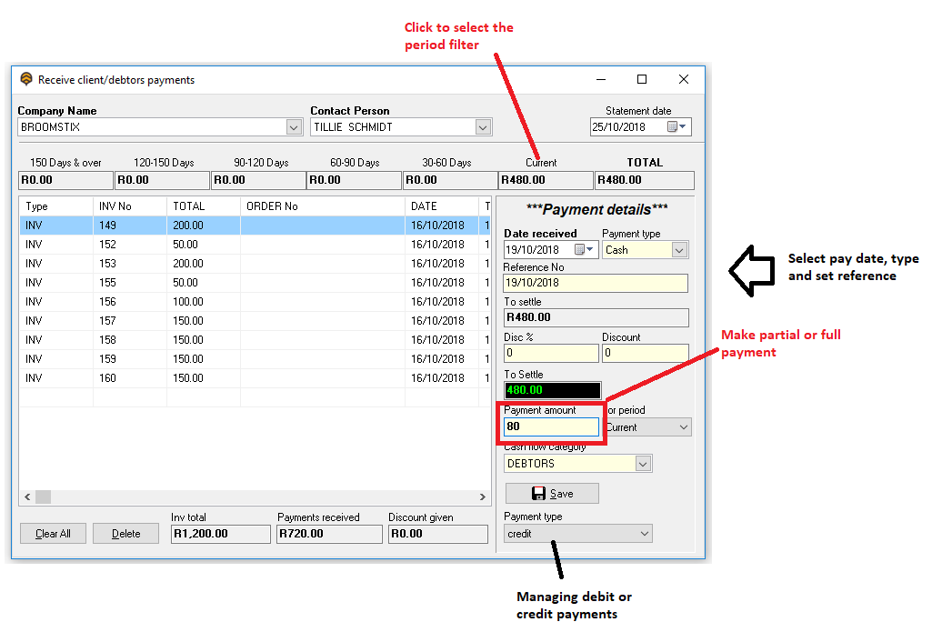Click the Delete button
Viewport: 932px width, 642px height.
pos(126,534)
